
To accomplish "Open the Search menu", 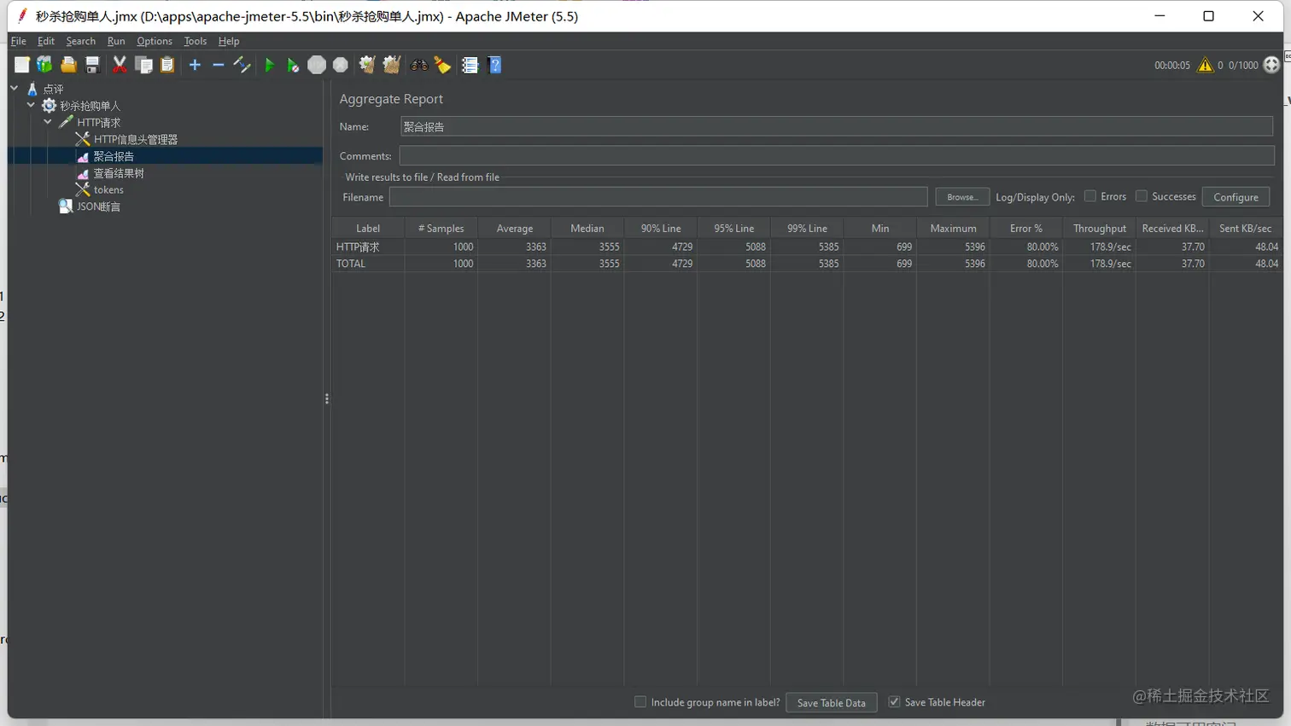I will tap(81, 41).
